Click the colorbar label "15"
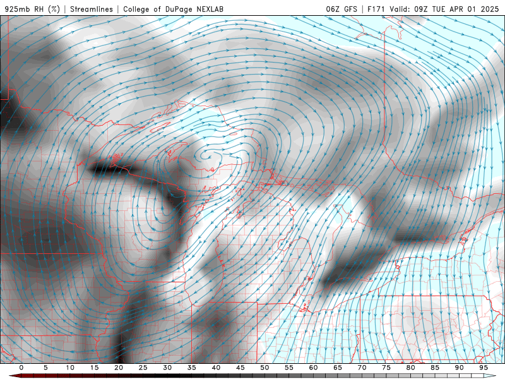 click(94, 368)
